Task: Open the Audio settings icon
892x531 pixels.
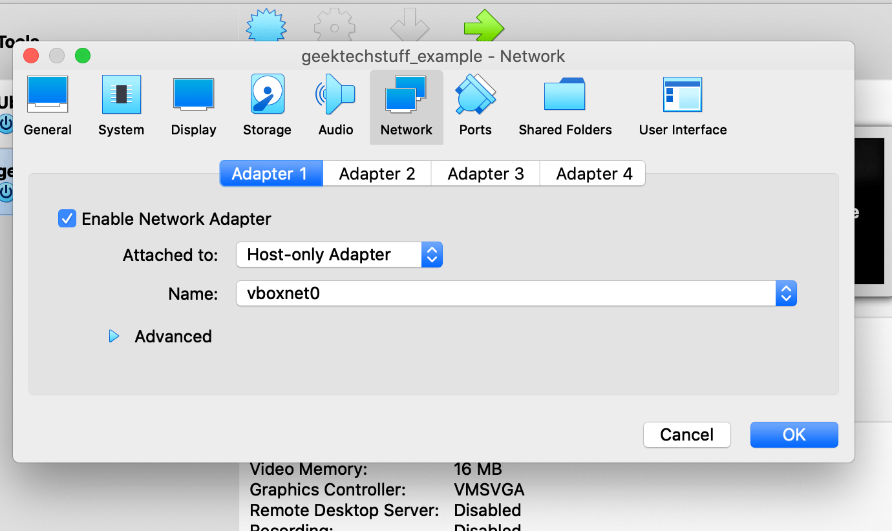Action: pos(335,103)
